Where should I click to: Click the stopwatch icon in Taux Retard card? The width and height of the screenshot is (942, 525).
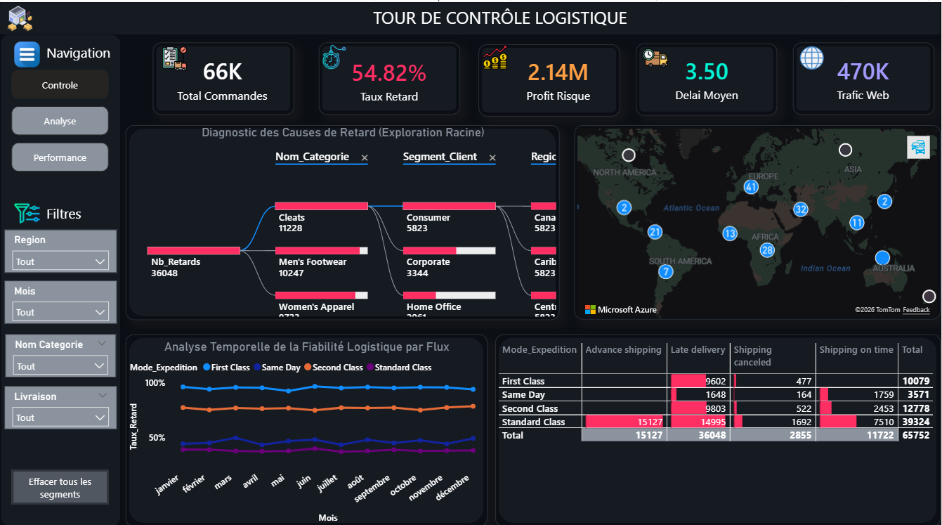pos(332,57)
